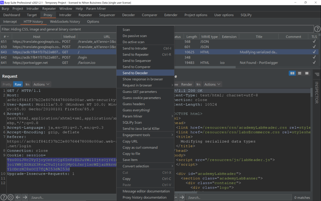The image size is (321, 201).
Task: Choose Copy as curl command
Action: point(145,147)
